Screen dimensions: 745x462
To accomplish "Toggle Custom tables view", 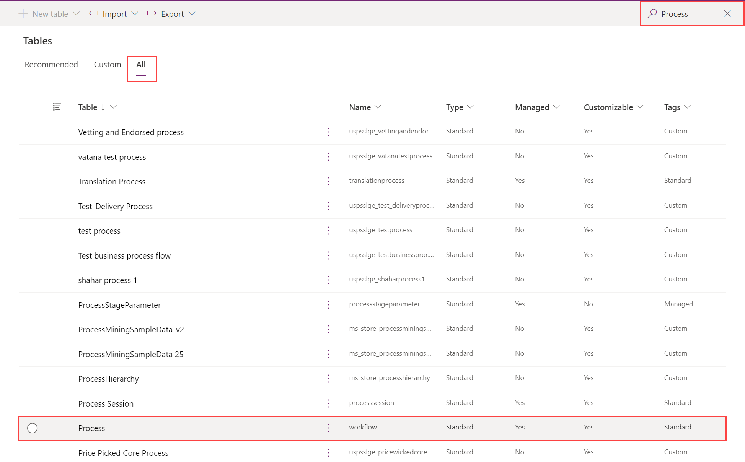I will pyautogui.click(x=106, y=64).
